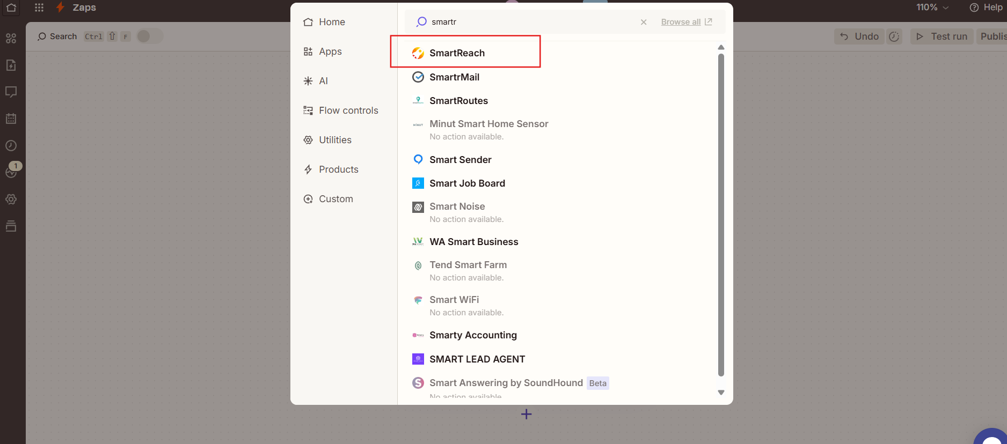Viewport: 1007px width, 444px height.
Task: Click the Smart Noise logo icon
Action: tap(418, 207)
